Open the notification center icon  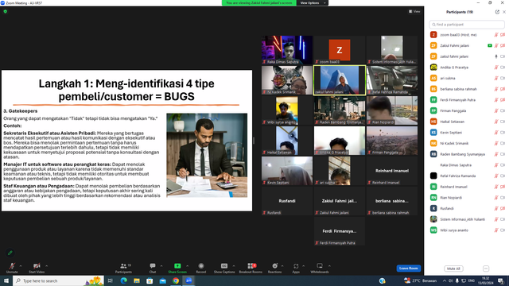pos(501,280)
